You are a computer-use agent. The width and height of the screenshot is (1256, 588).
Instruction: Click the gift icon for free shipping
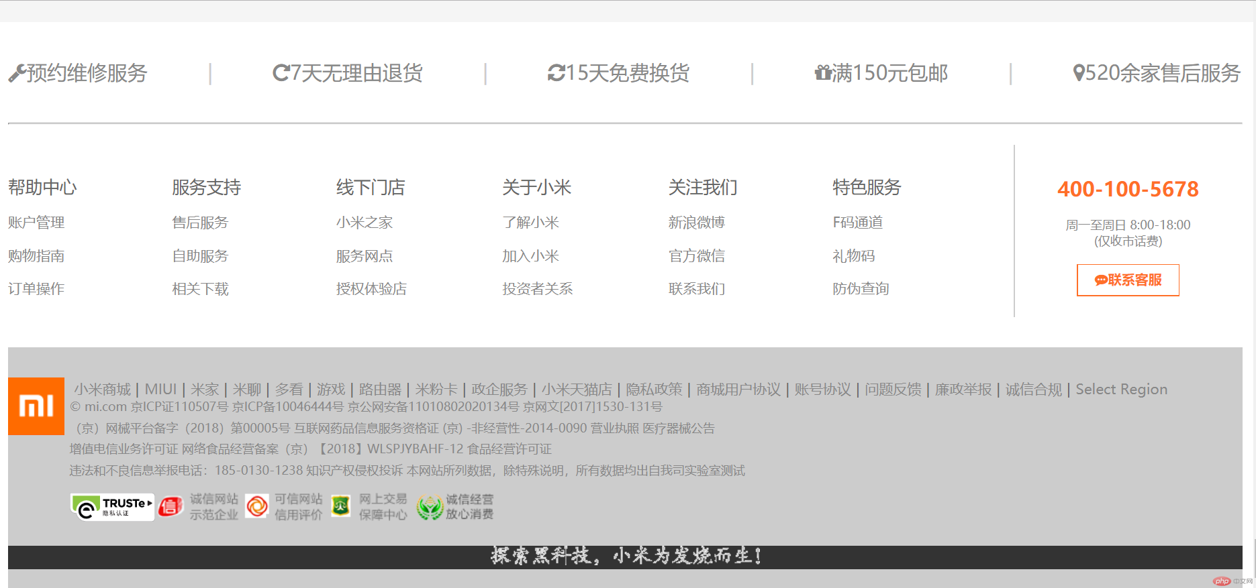tap(823, 72)
